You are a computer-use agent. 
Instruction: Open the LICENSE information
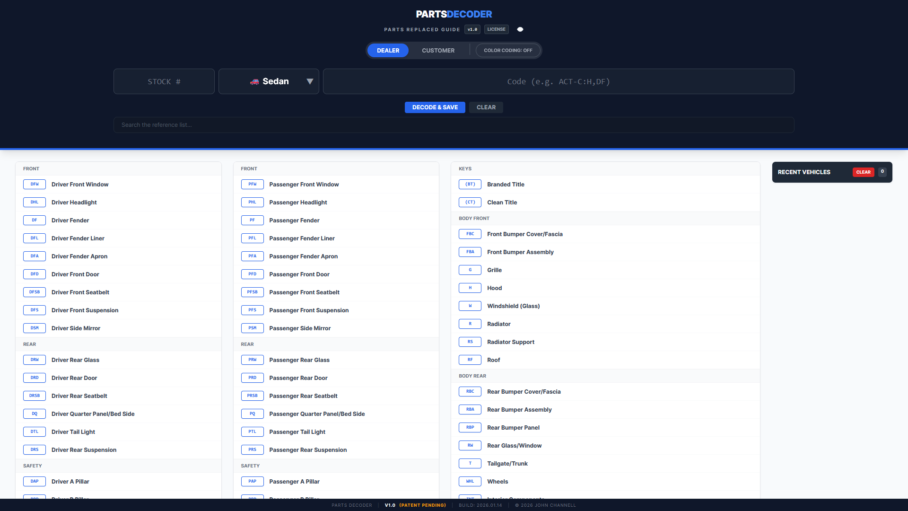pyautogui.click(x=496, y=29)
